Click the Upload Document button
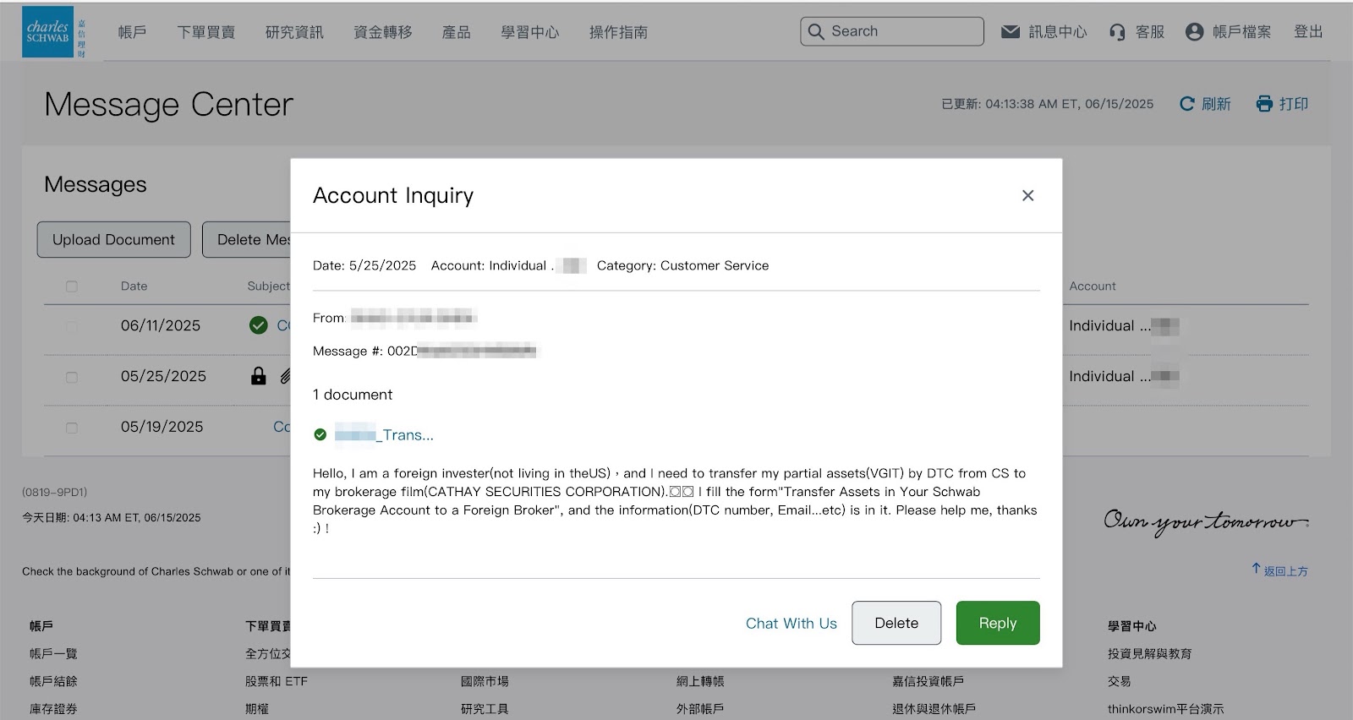This screenshot has height=720, width=1353. click(113, 240)
